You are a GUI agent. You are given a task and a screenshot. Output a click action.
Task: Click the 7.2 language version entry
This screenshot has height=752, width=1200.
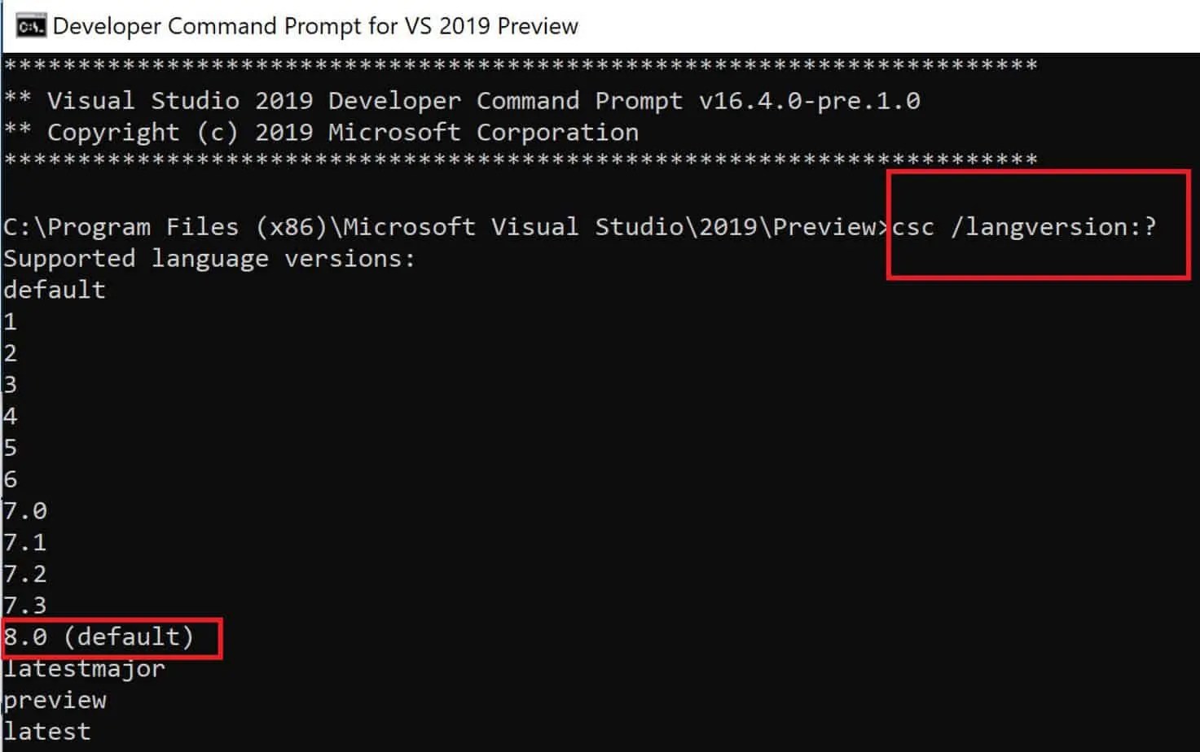pos(25,574)
